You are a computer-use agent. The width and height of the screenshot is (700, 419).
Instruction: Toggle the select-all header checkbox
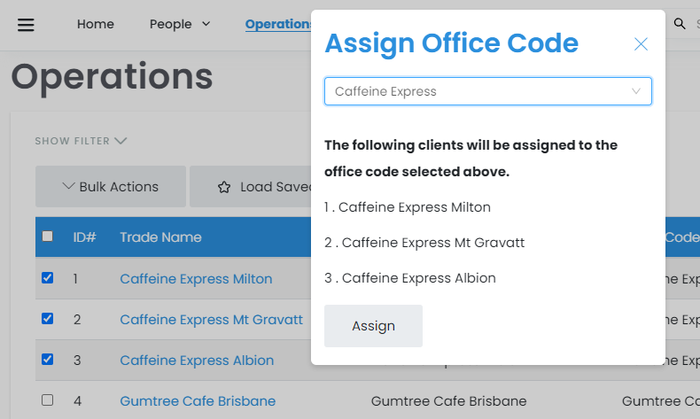coord(48,237)
